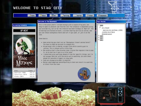
Task: Click the July 19 date cell
Action: [32, 74]
